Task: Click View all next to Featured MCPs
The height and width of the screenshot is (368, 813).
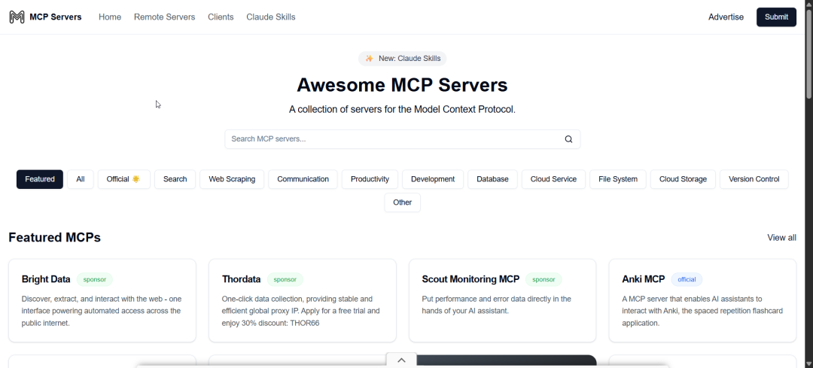Action: (781, 238)
